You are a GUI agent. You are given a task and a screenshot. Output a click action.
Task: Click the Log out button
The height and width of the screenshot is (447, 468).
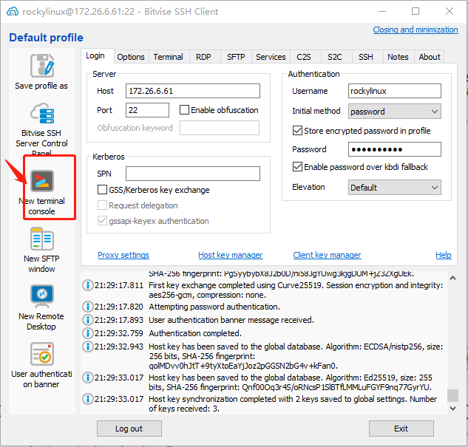[129, 429]
